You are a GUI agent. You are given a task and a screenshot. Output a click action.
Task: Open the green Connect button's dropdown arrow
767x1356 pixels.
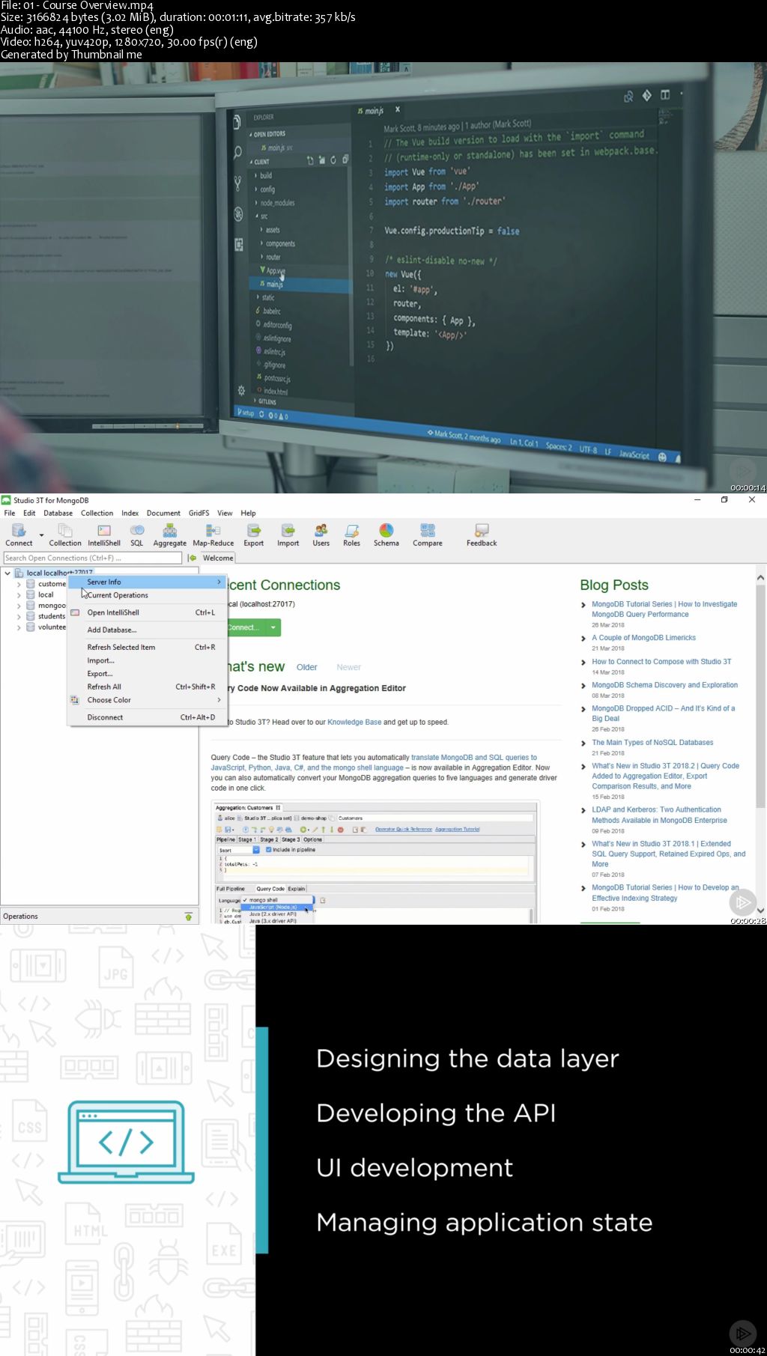[x=273, y=627]
